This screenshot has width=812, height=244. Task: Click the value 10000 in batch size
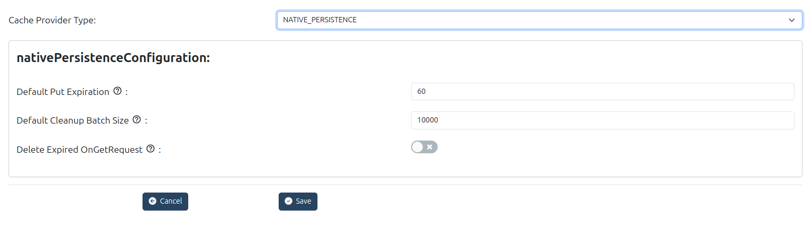(x=428, y=120)
